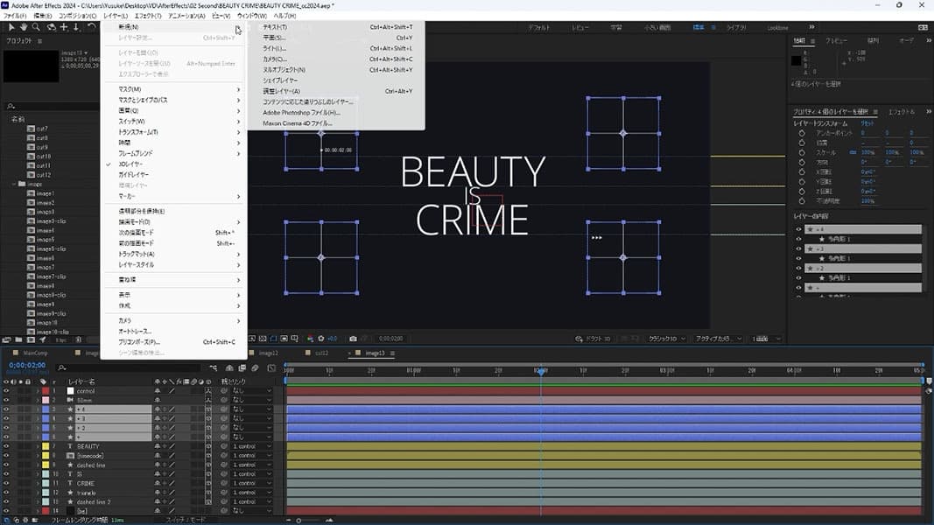Expand the control layer's properties twirl arrow
Viewport: 934px width, 525px height.
tap(37, 391)
